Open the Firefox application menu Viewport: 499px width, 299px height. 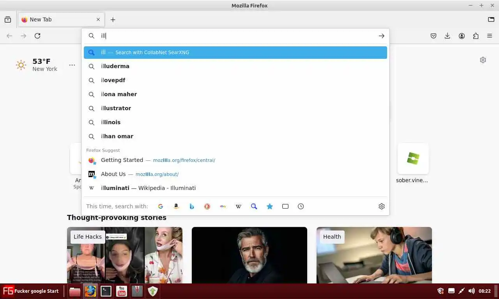(490, 36)
